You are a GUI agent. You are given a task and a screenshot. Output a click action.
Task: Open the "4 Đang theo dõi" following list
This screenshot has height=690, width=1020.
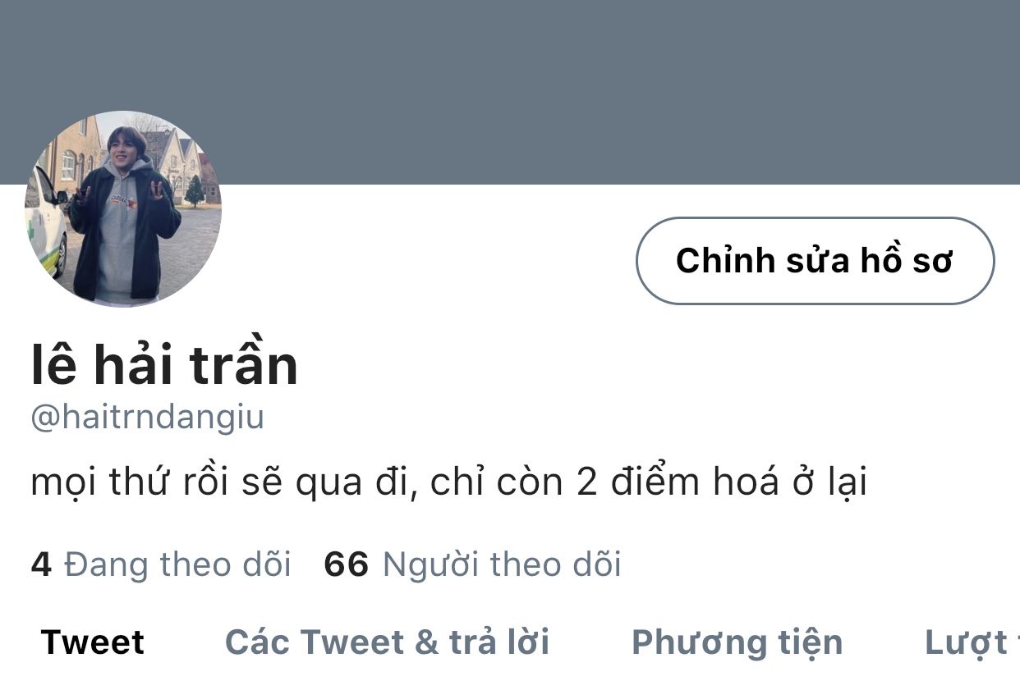coord(161,564)
